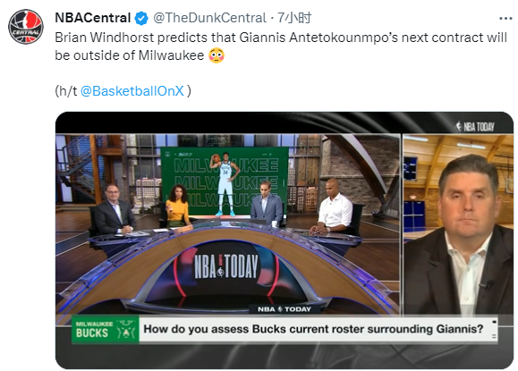Click the NBA Today logo on desk
This screenshot has width=518, height=371.
(x=226, y=266)
